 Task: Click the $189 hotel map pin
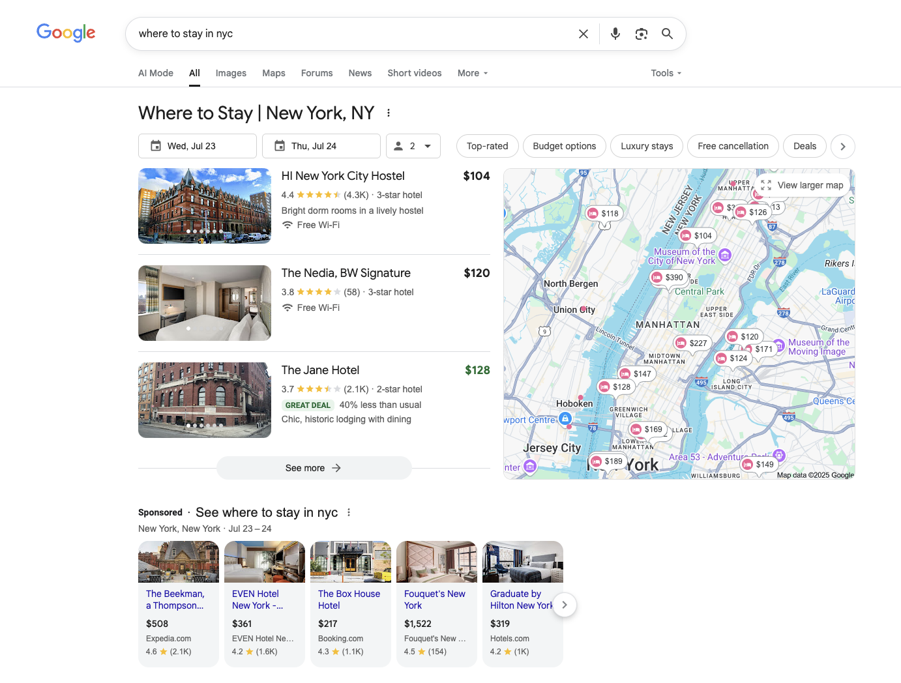[607, 461]
